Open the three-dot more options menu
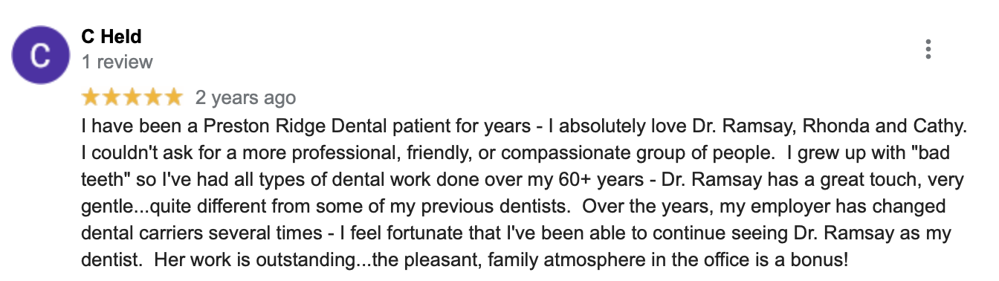 point(928,49)
